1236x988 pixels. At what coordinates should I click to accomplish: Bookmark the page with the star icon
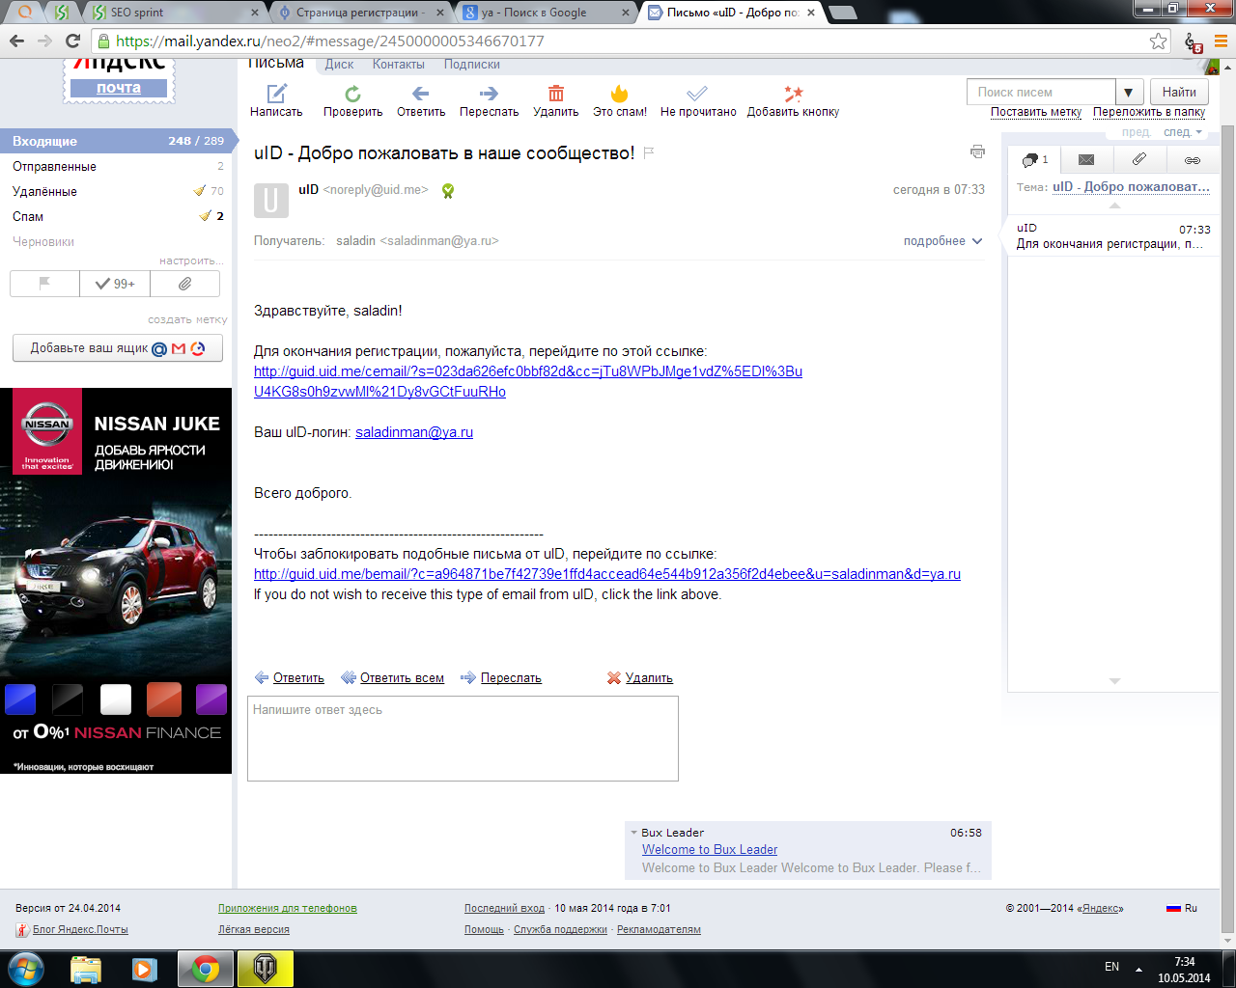(x=1159, y=41)
